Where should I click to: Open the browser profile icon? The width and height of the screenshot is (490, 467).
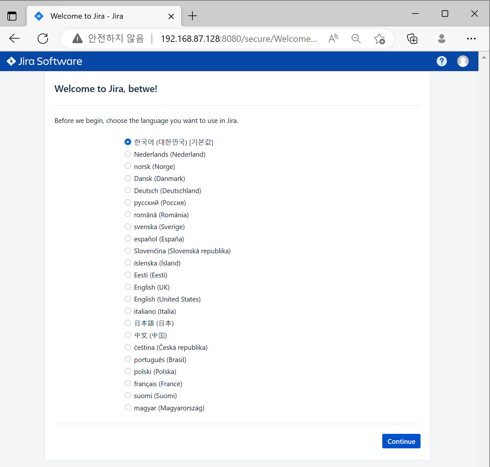pos(442,39)
